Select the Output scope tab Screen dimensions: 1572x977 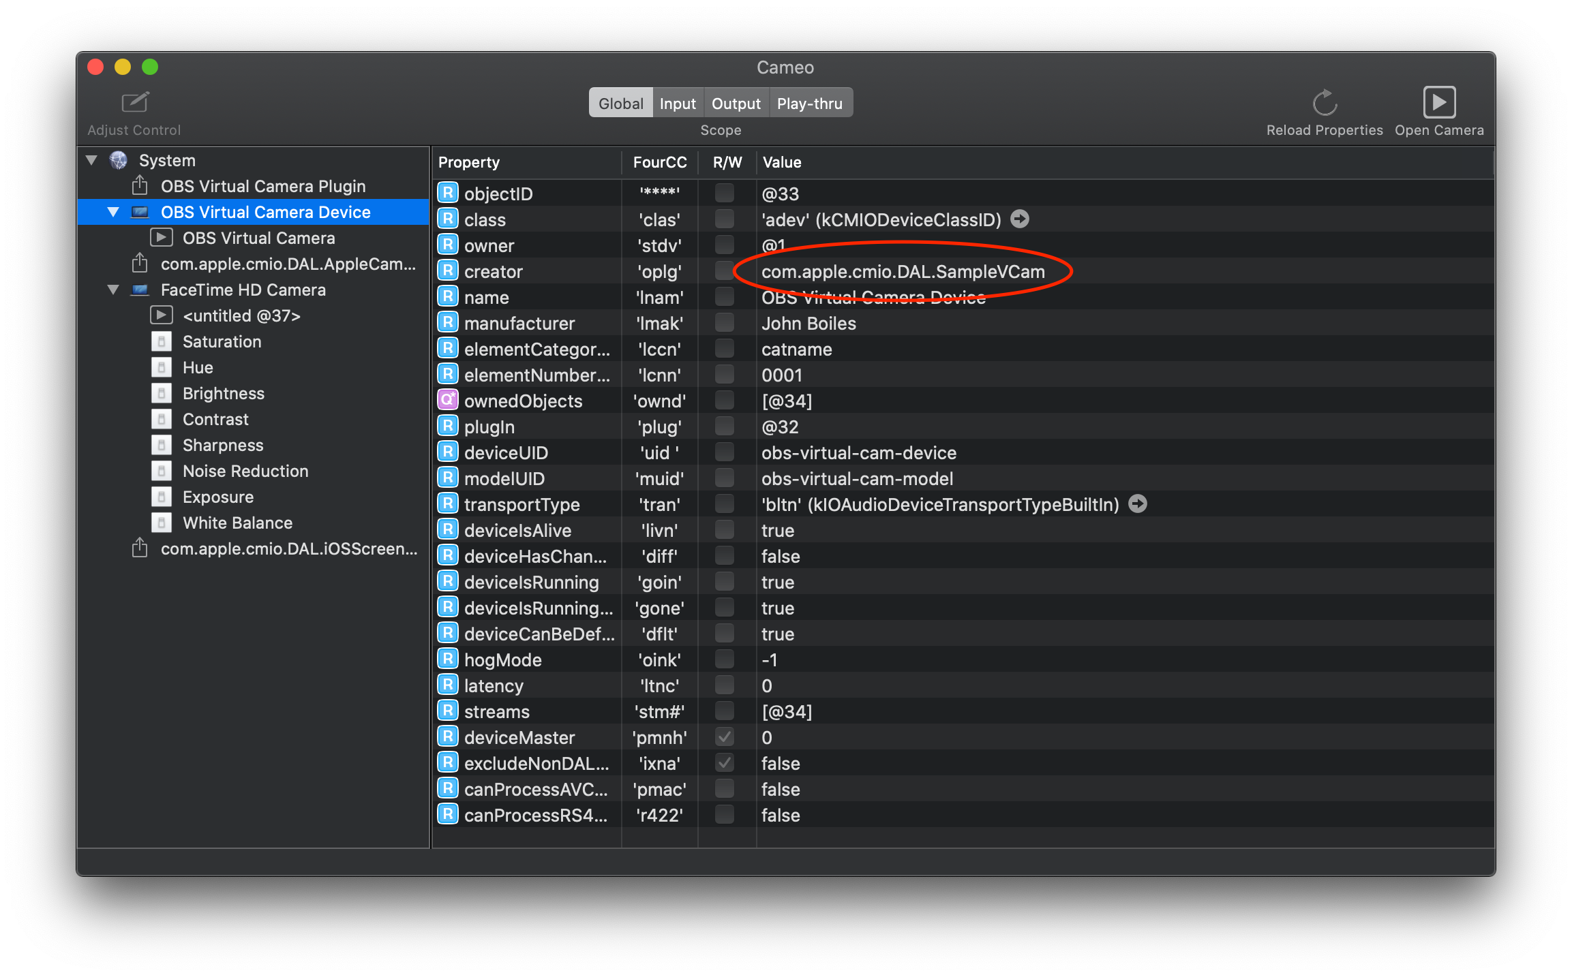tap(736, 104)
